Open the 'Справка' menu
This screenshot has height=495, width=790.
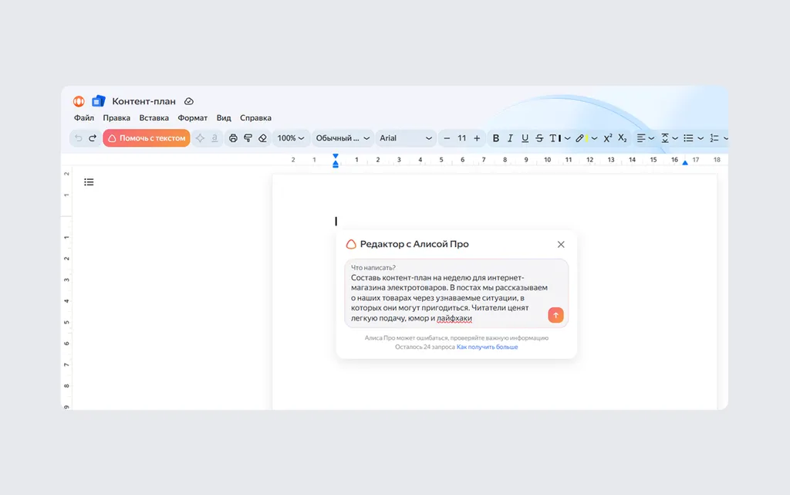255,118
